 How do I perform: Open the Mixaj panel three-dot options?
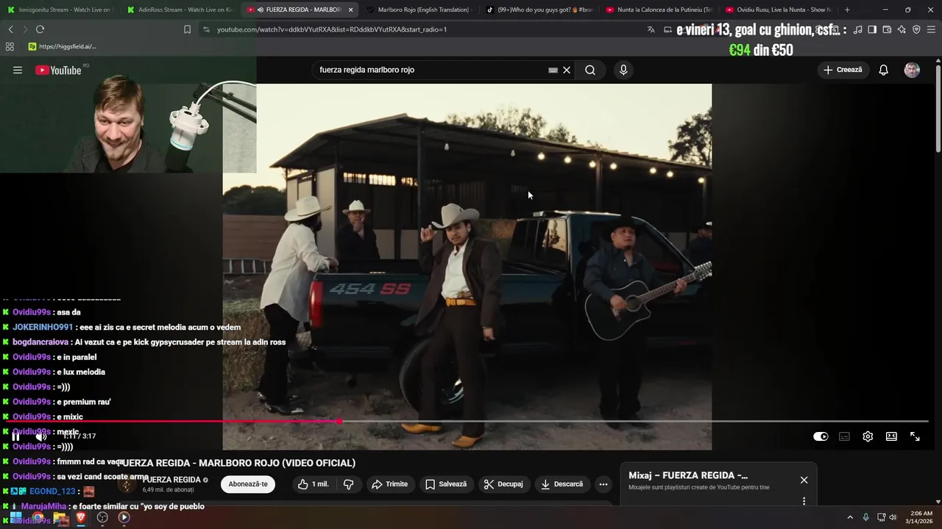pos(804,501)
